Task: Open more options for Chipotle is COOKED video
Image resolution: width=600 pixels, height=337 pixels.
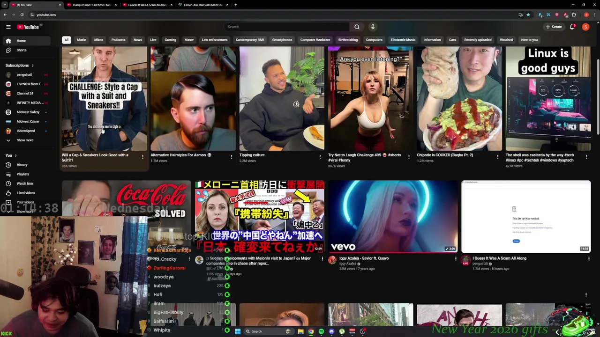Action: (x=498, y=157)
